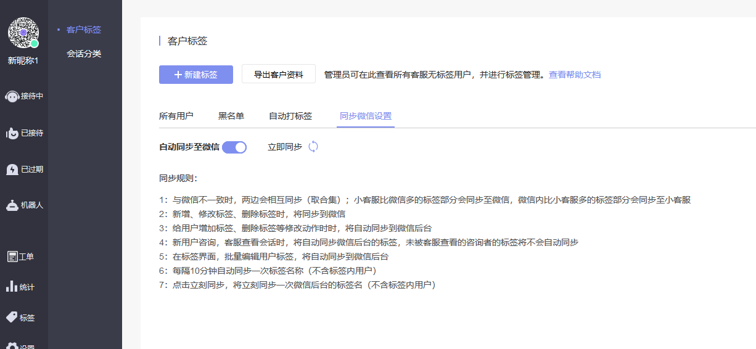Select 会话分类 in the side menu

pyautogui.click(x=84, y=54)
